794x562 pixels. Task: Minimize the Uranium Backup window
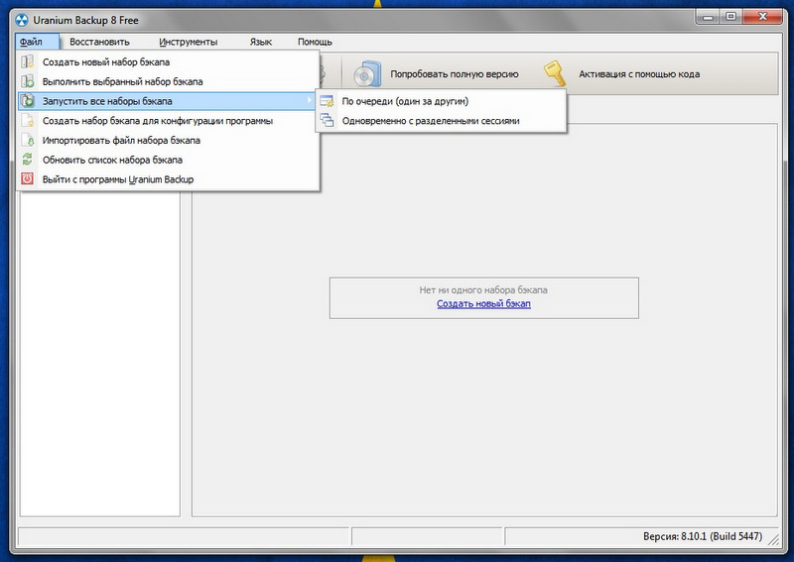click(x=708, y=17)
